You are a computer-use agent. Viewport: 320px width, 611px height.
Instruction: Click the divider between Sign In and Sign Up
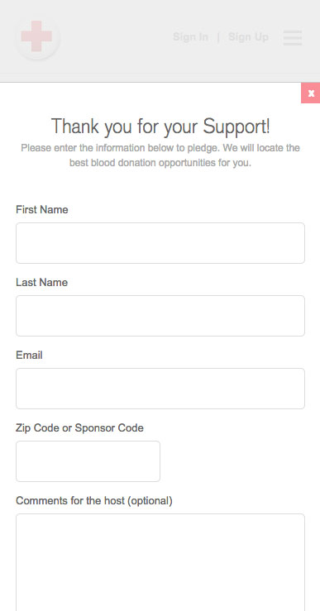click(218, 37)
